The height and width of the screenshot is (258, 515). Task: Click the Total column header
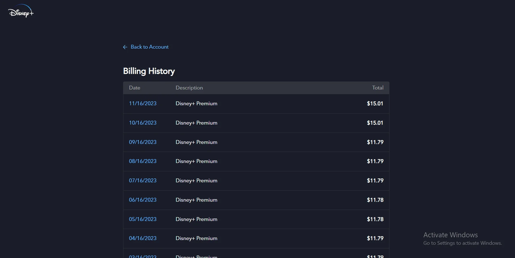pyautogui.click(x=378, y=88)
